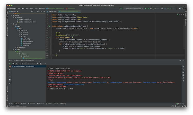Close the ApplicationContextInfoTest Run tab
193x115 pixels.
tap(35, 61)
